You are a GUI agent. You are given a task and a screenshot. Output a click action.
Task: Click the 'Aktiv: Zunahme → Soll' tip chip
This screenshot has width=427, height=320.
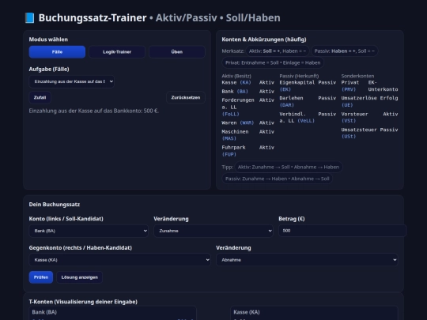tap(289, 167)
